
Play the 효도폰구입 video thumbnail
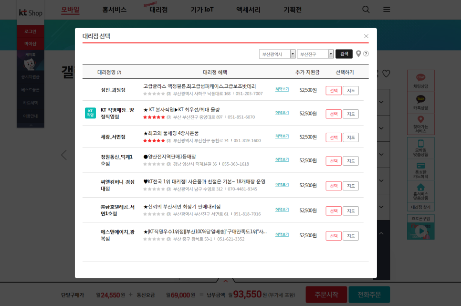pos(421,231)
